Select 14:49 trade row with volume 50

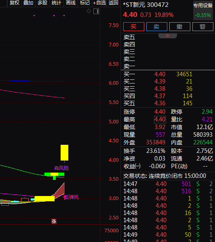[x=168, y=235]
